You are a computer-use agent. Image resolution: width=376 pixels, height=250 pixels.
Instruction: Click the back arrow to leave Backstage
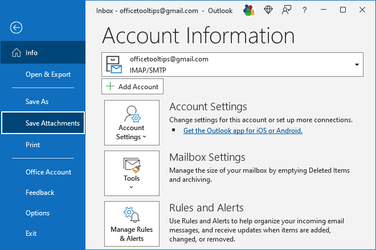(x=17, y=27)
